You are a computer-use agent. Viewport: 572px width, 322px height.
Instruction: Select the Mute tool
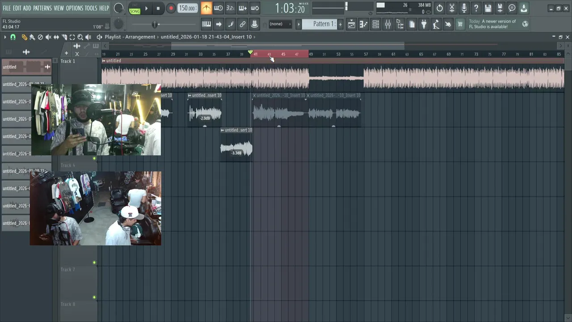pos(48,37)
